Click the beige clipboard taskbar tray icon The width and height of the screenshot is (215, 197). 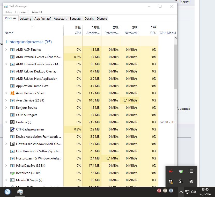click(165, 191)
